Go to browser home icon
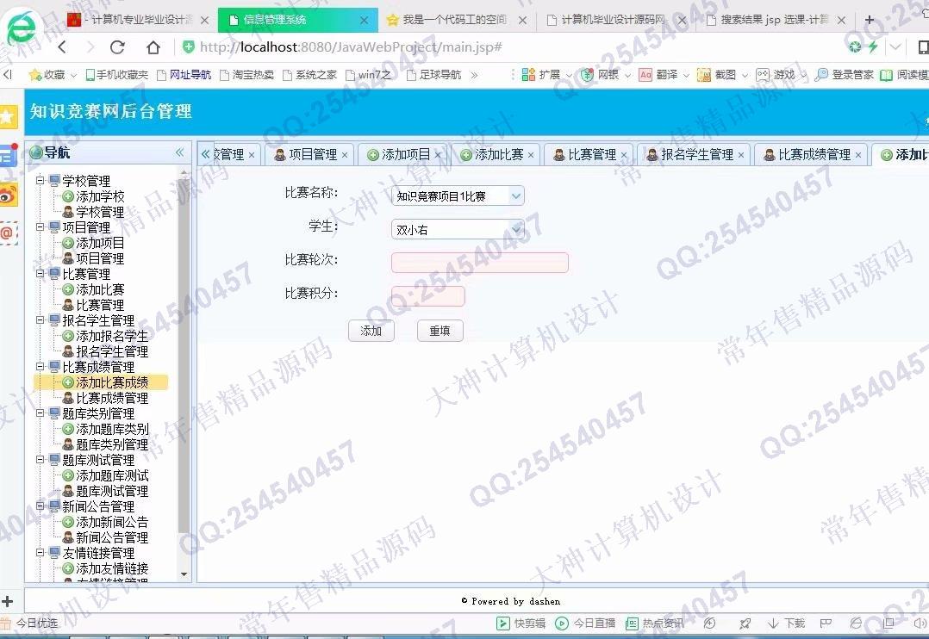Image resolution: width=929 pixels, height=639 pixels. 153,47
